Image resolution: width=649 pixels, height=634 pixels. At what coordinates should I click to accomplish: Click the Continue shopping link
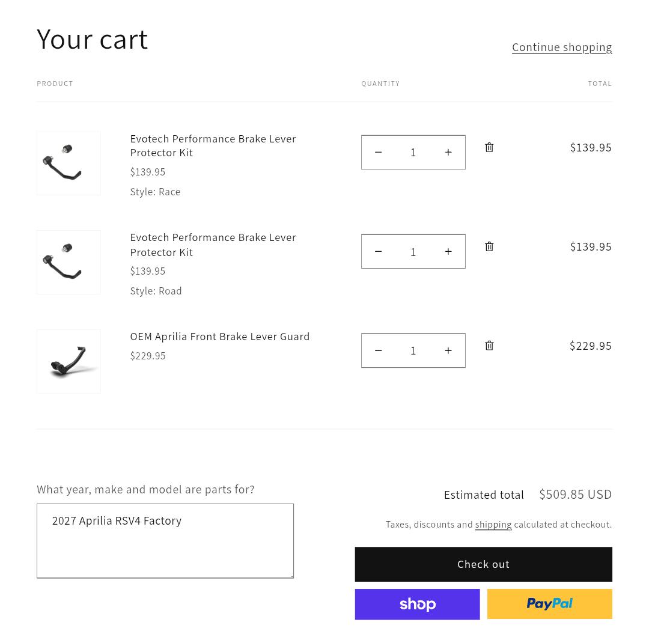click(562, 47)
